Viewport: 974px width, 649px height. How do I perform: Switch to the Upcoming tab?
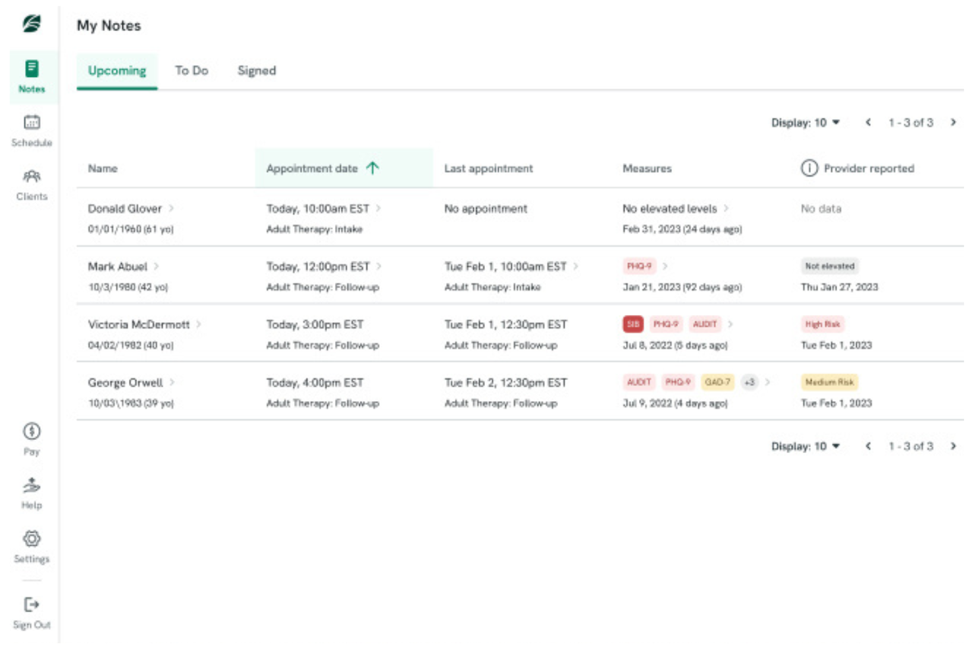click(117, 70)
